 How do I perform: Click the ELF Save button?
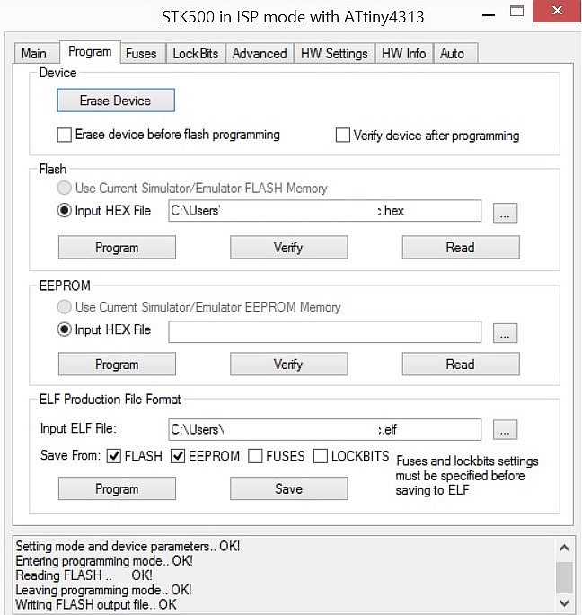(x=289, y=488)
